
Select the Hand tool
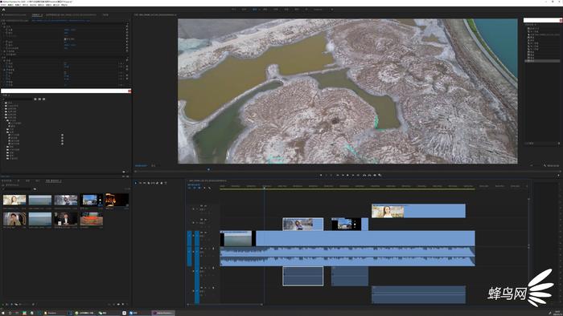point(162,183)
